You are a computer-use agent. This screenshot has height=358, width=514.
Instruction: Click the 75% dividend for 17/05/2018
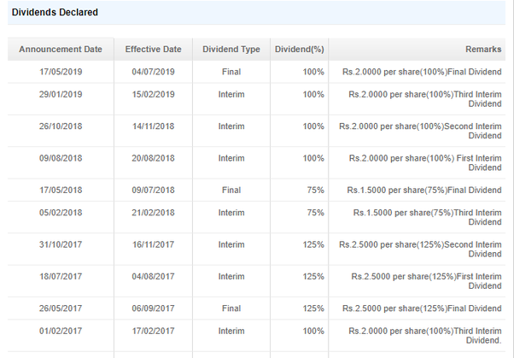(315, 190)
